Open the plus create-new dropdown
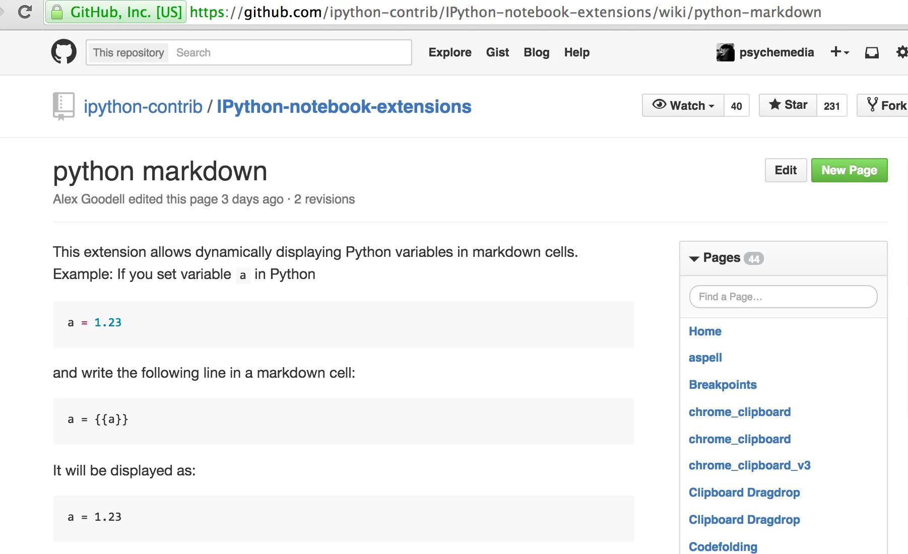 (x=839, y=52)
